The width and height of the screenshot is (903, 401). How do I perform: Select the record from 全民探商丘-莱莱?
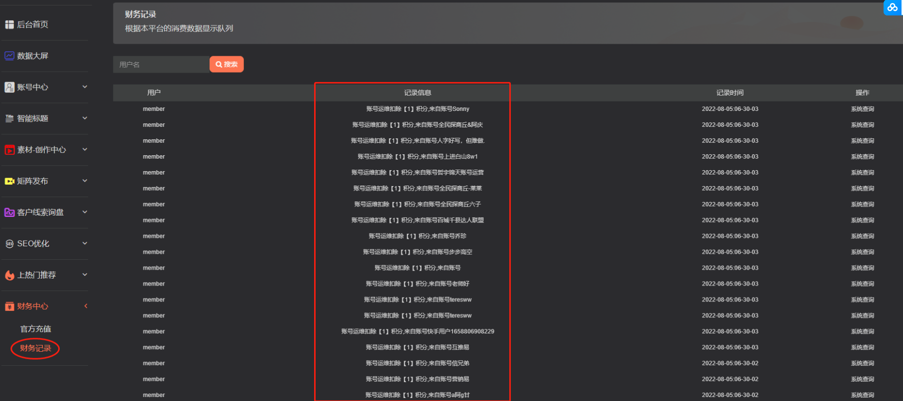tap(418, 189)
